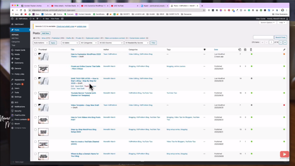The width and height of the screenshot is (295, 166).
Task: Open the All Readability Scores dropdown
Action: 137,43
